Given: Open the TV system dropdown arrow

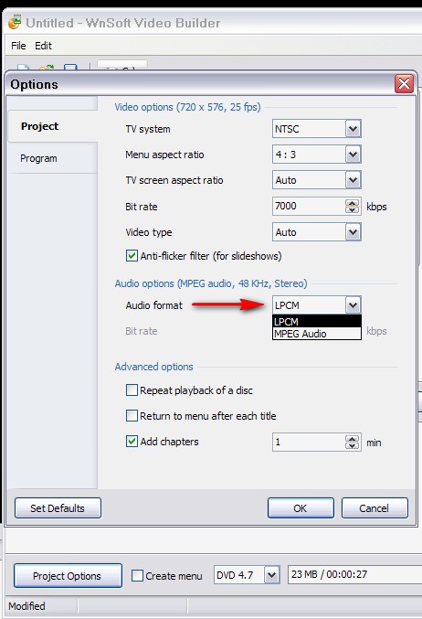Looking at the screenshot, I should click(353, 129).
